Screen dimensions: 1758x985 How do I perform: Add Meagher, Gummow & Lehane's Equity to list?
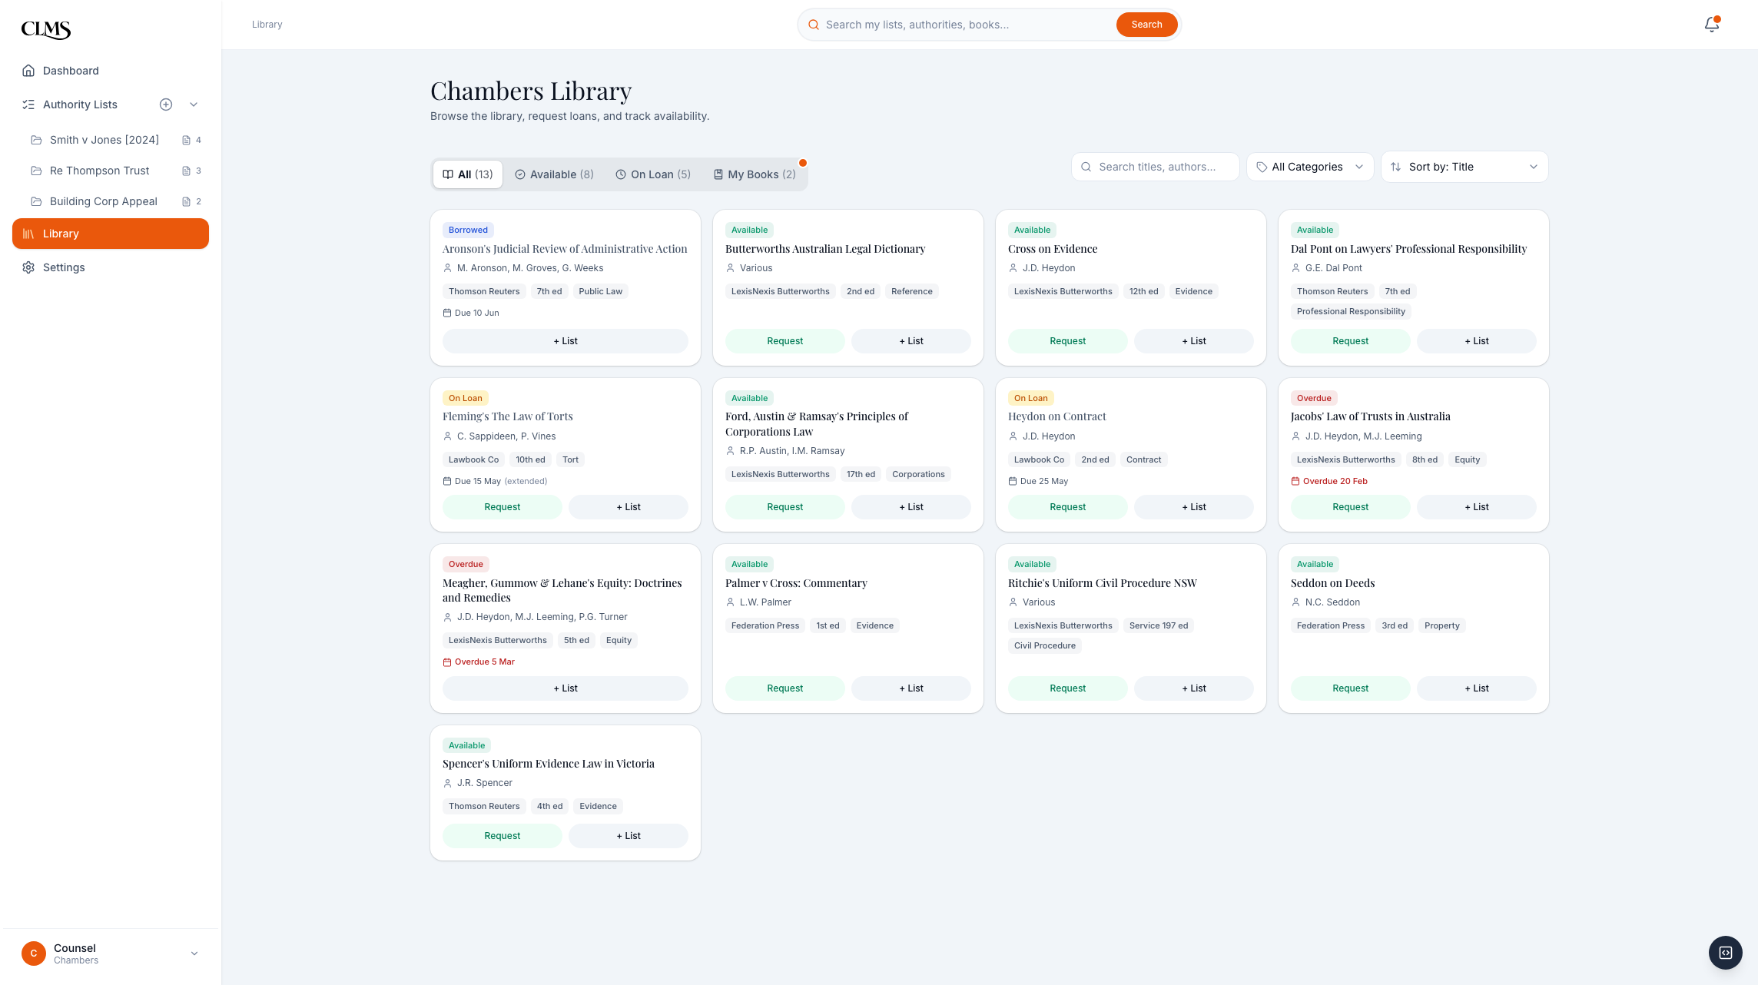pyautogui.click(x=566, y=688)
